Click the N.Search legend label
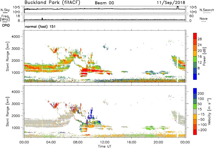The width and height of the screenshot is (214, 148). coord(207,10)
